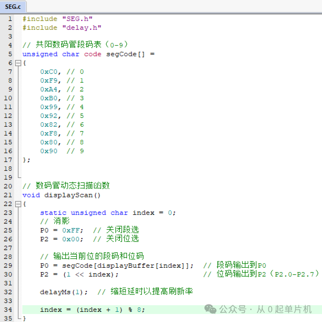322x322 pixels.
Task: Collapse the segCode array fold marker
Action: pos(18,63)
